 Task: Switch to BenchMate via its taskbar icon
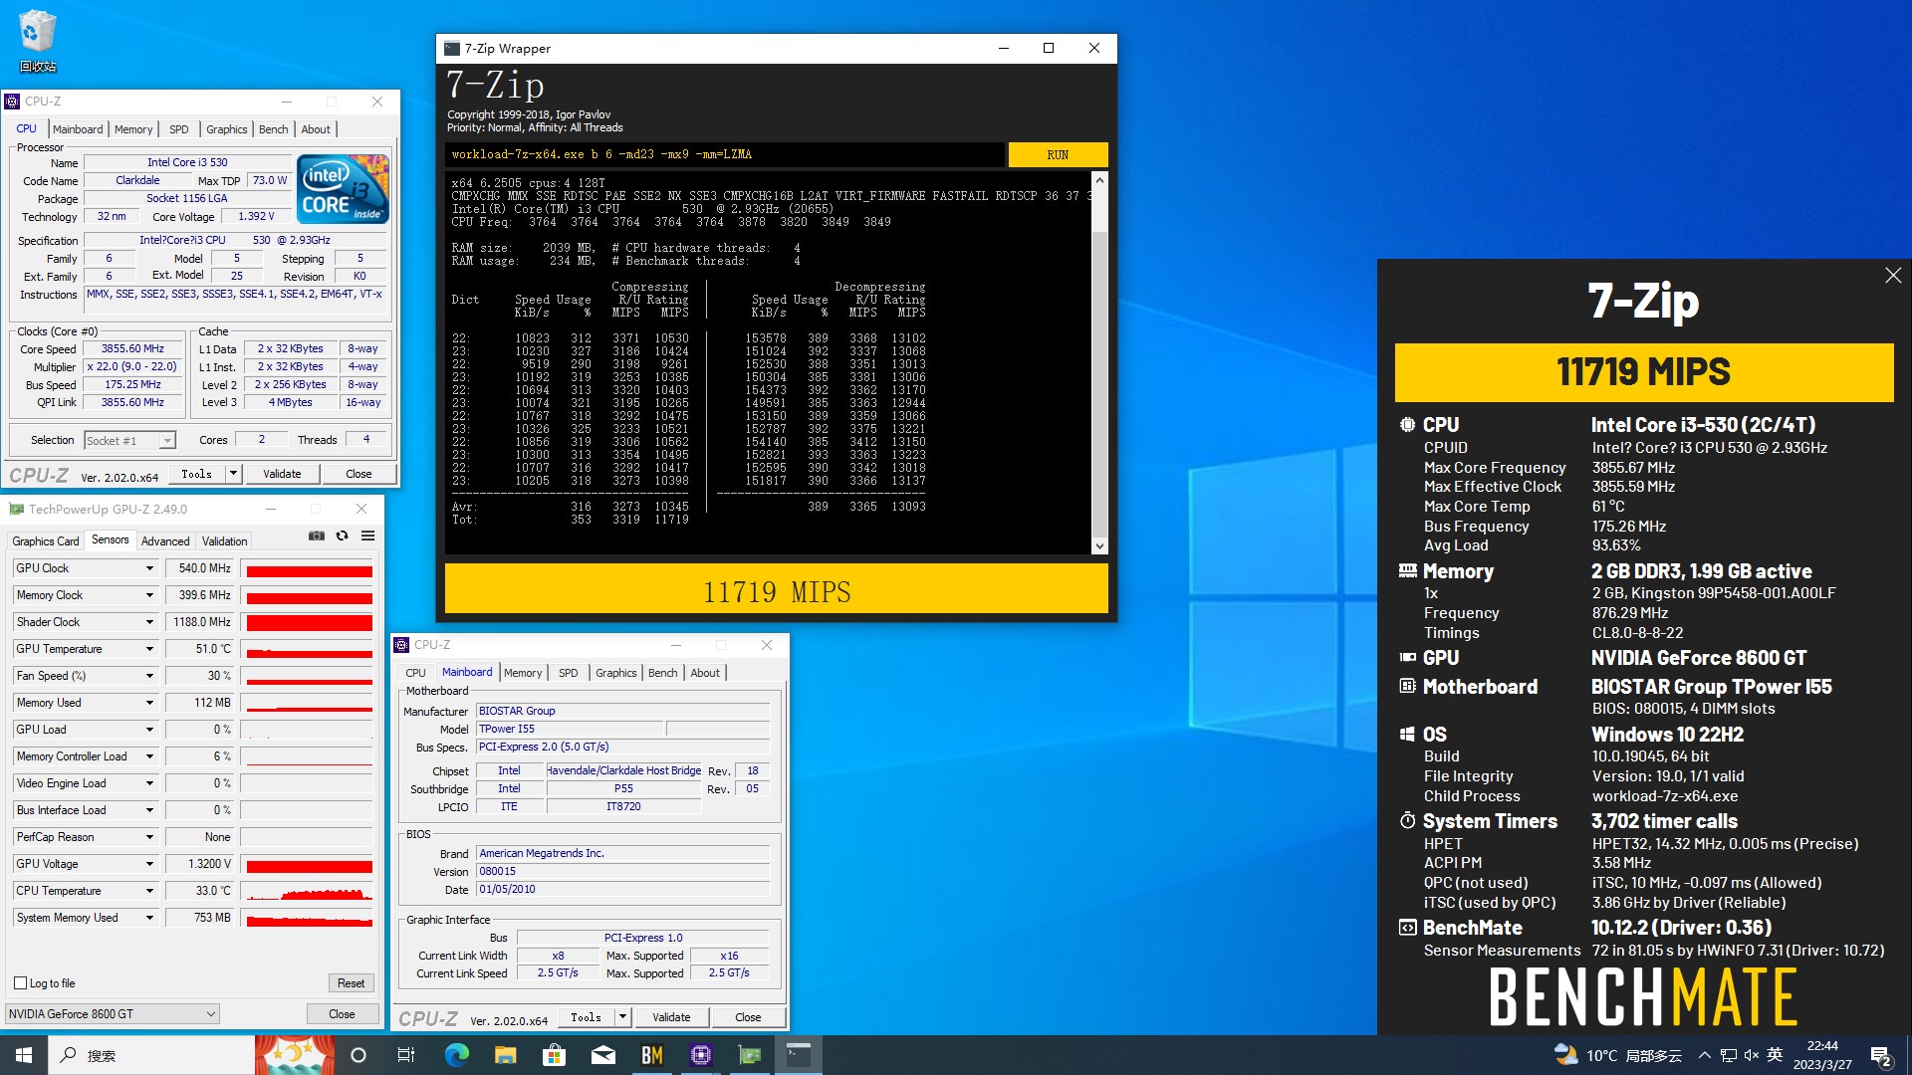tap(651, 1055)
